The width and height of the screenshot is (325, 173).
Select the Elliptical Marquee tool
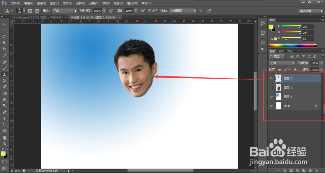click(x=4, y=31)
